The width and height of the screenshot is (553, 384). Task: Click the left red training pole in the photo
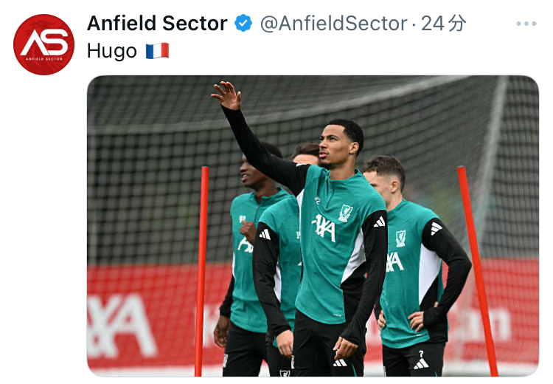pyautogui.click(x=202, y=271)
